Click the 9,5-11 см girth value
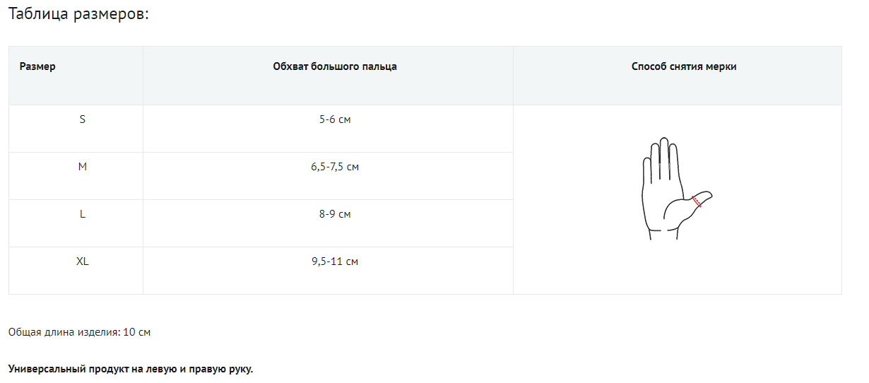Image resolution: width=869 pixels, height=383 pixels. point(335,261)
